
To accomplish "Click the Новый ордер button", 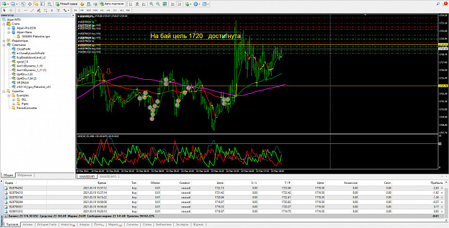I will 67,4.
